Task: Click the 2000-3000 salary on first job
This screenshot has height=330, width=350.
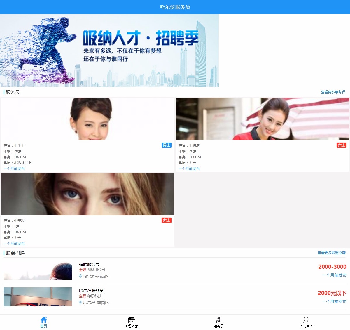Action: pyautogui.click(x=332, y=267)
